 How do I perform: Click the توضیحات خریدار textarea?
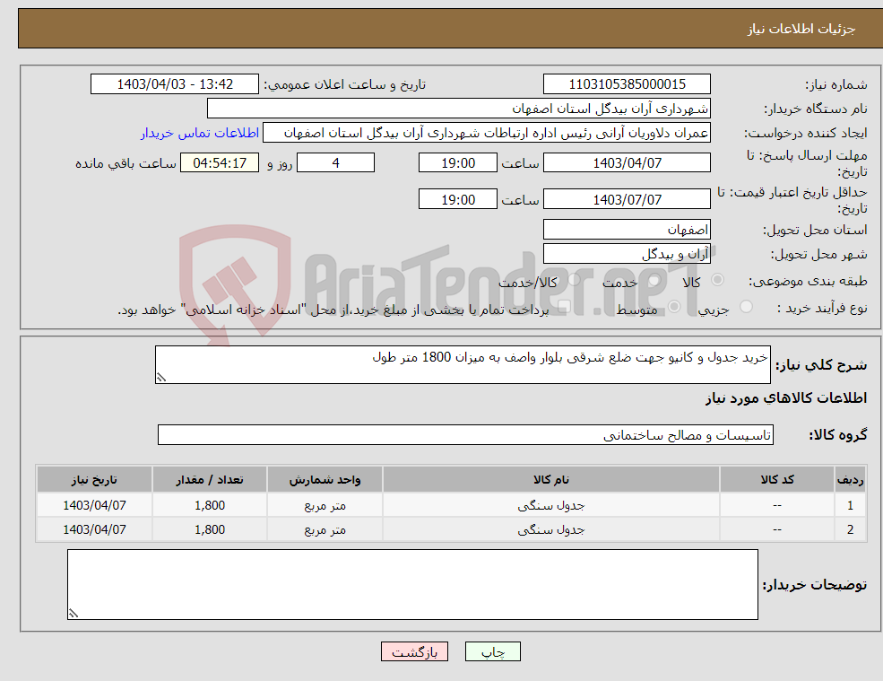tap(412, 585)
